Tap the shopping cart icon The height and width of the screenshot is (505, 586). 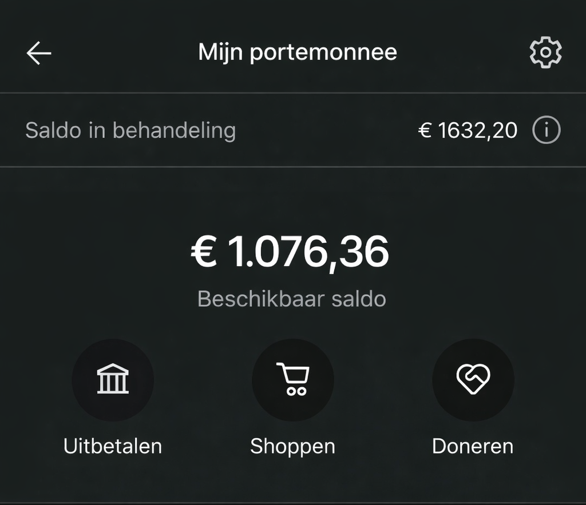[293, 379]
